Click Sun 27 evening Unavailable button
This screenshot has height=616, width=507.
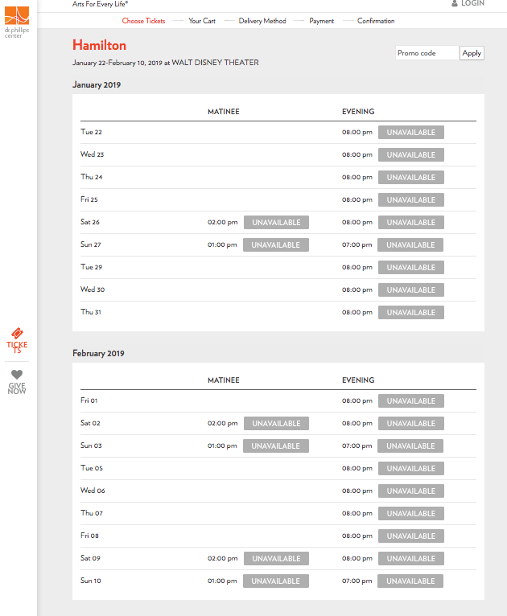point(410,244)
